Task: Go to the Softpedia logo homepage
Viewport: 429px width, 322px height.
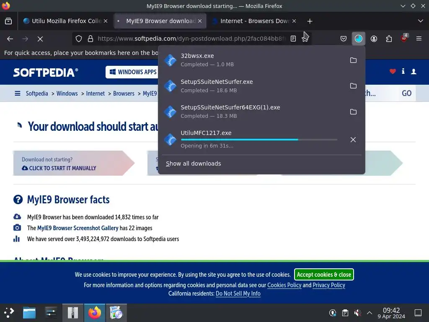Action: coord(46,72)
